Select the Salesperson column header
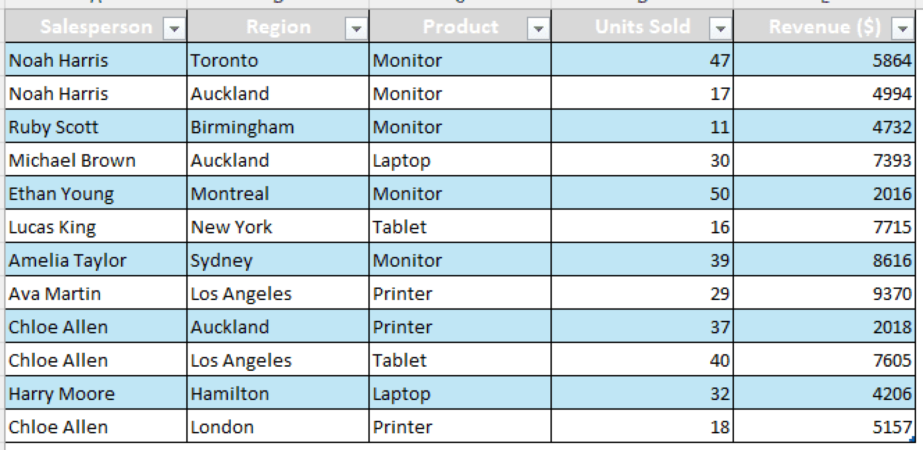This screenshot has width=923, height=450. [x=96, y=27]
